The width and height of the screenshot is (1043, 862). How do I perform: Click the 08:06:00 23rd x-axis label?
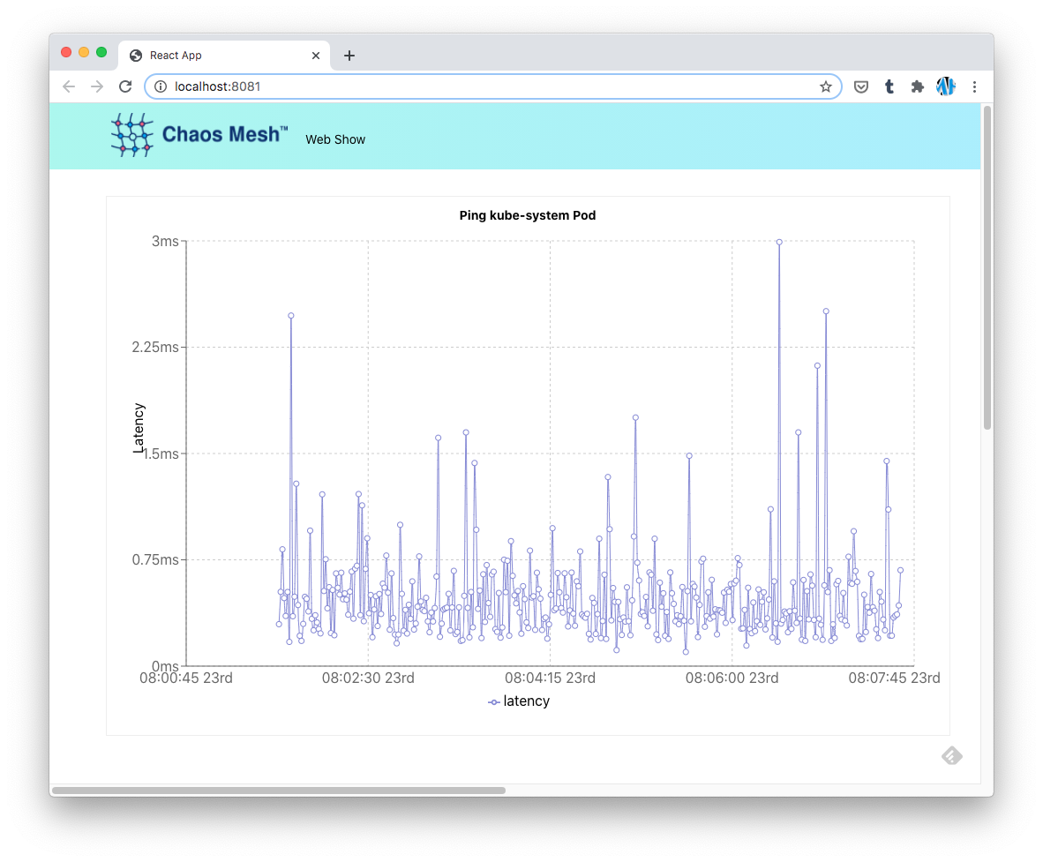(x=732, y=678)
